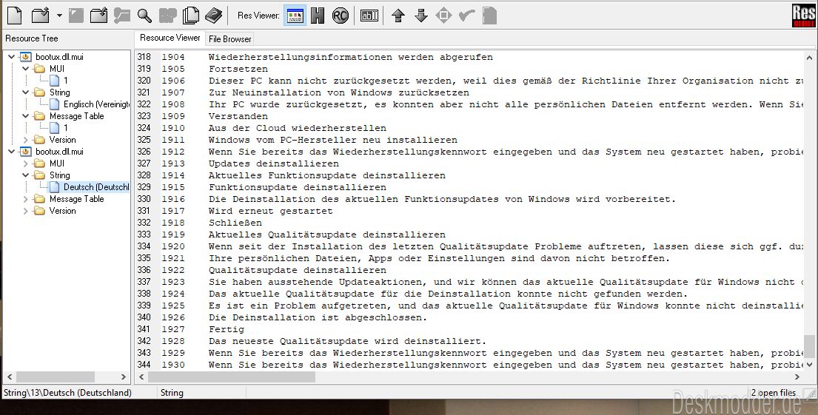This screenshot has height=415, width=818.
Task: Expand the collapsed Message Table folder
Action: (26, 199)
